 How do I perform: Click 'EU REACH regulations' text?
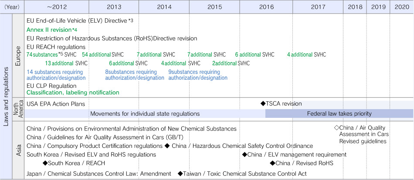[x=56, y=47]
